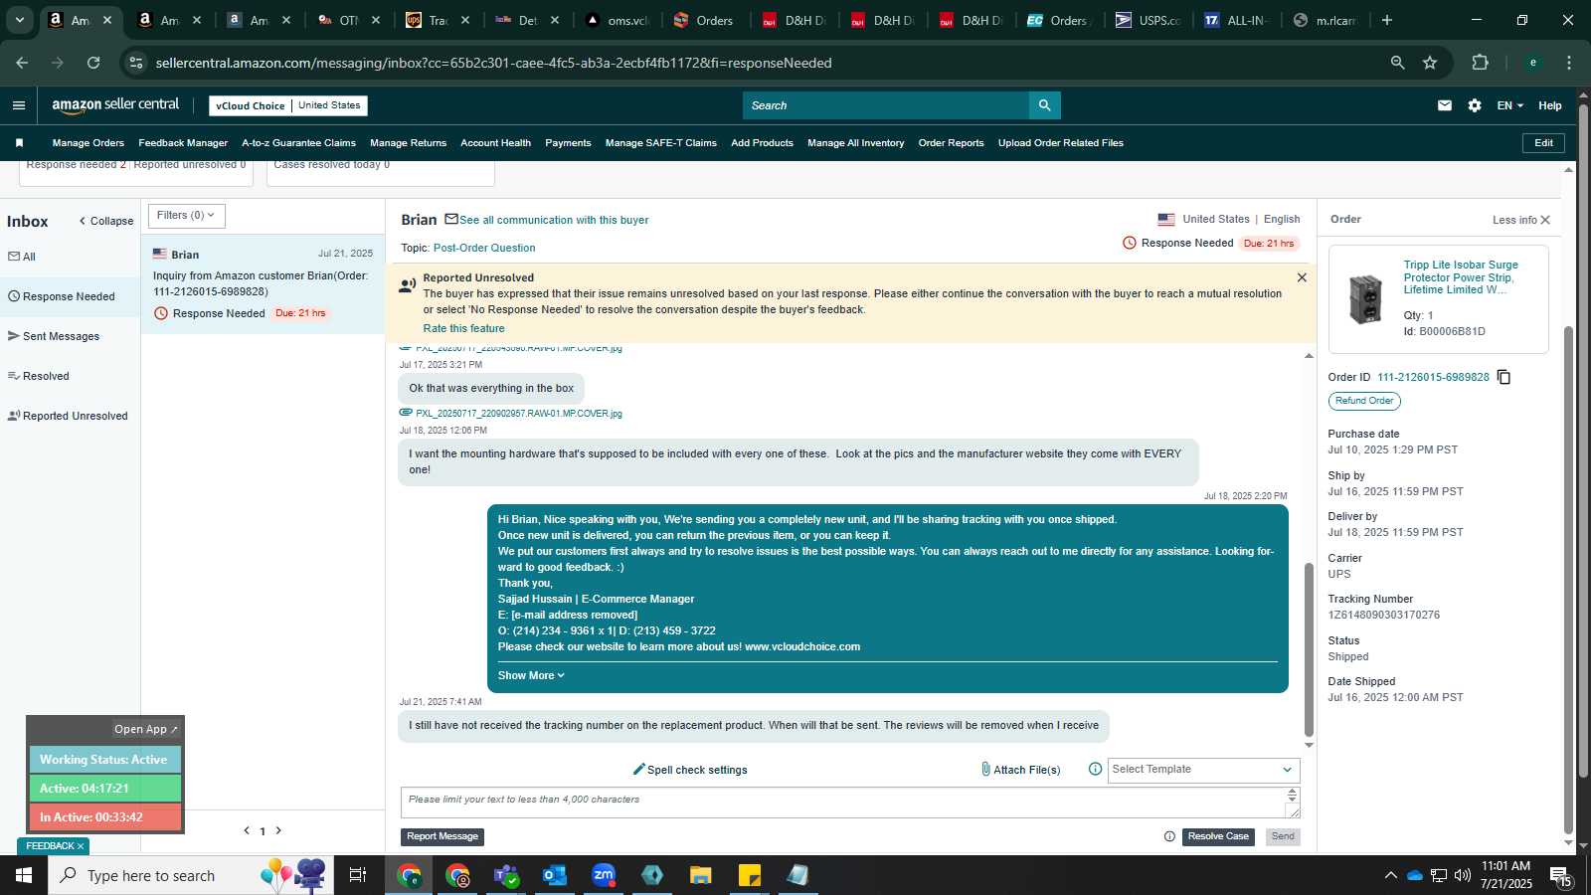
Task: Click the FEEDBACK tab
Action: 54,846
